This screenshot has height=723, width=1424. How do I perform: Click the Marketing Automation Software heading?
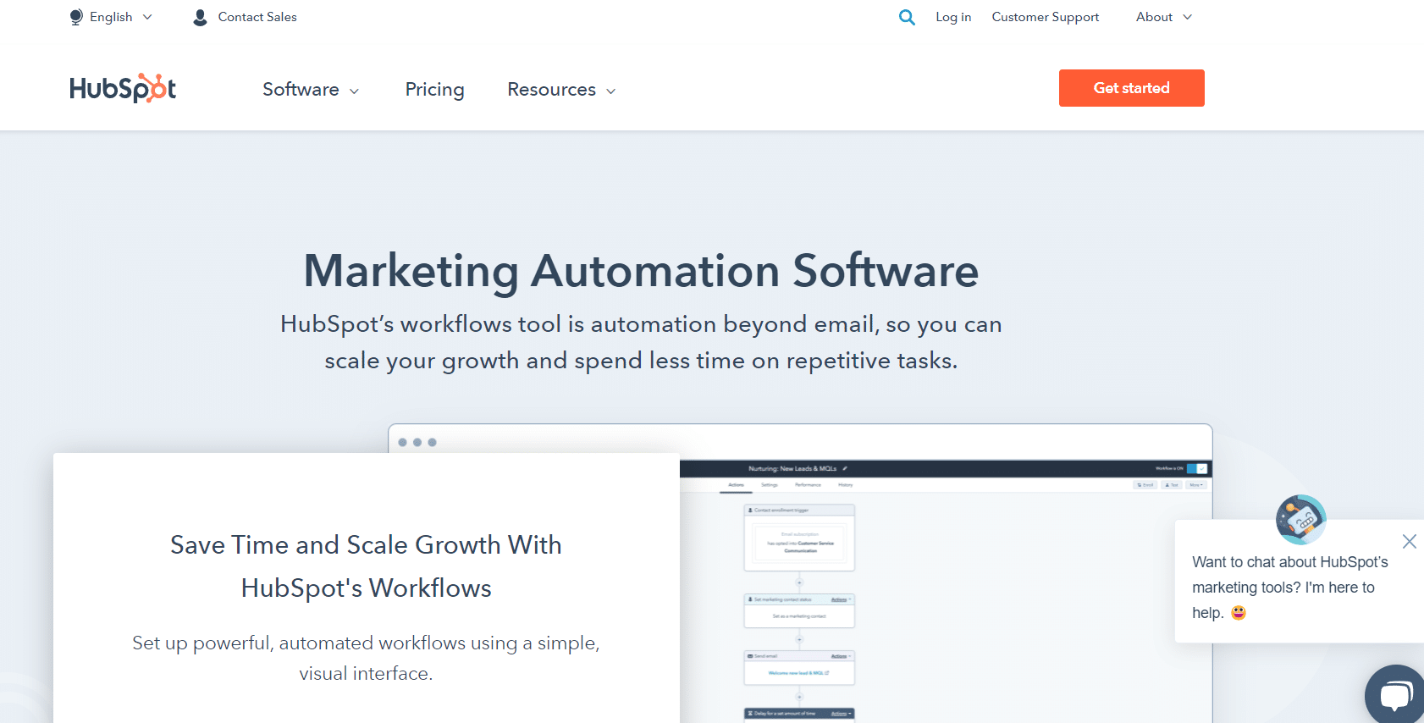(641, 271)
